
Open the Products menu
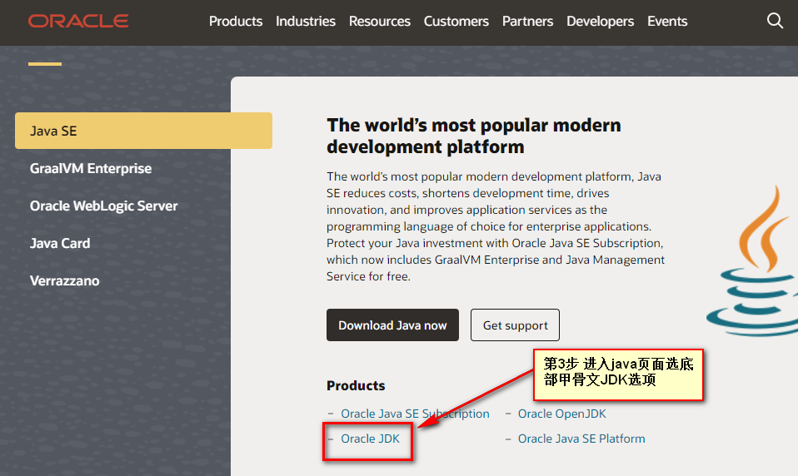tap(236, 22)
